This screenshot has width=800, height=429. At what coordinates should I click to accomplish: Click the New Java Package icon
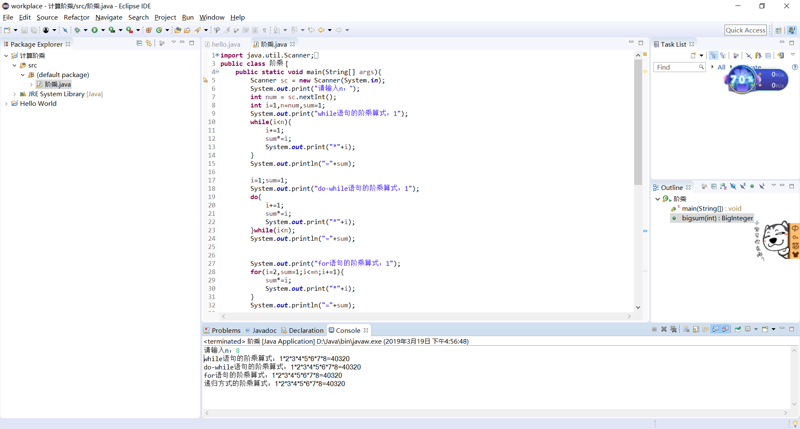coord(149,30)
